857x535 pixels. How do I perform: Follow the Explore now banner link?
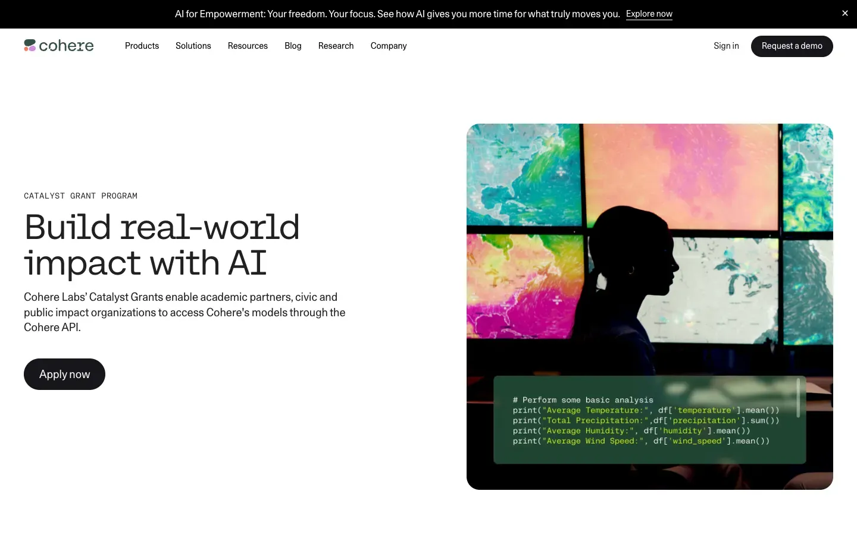coord(649,14)
